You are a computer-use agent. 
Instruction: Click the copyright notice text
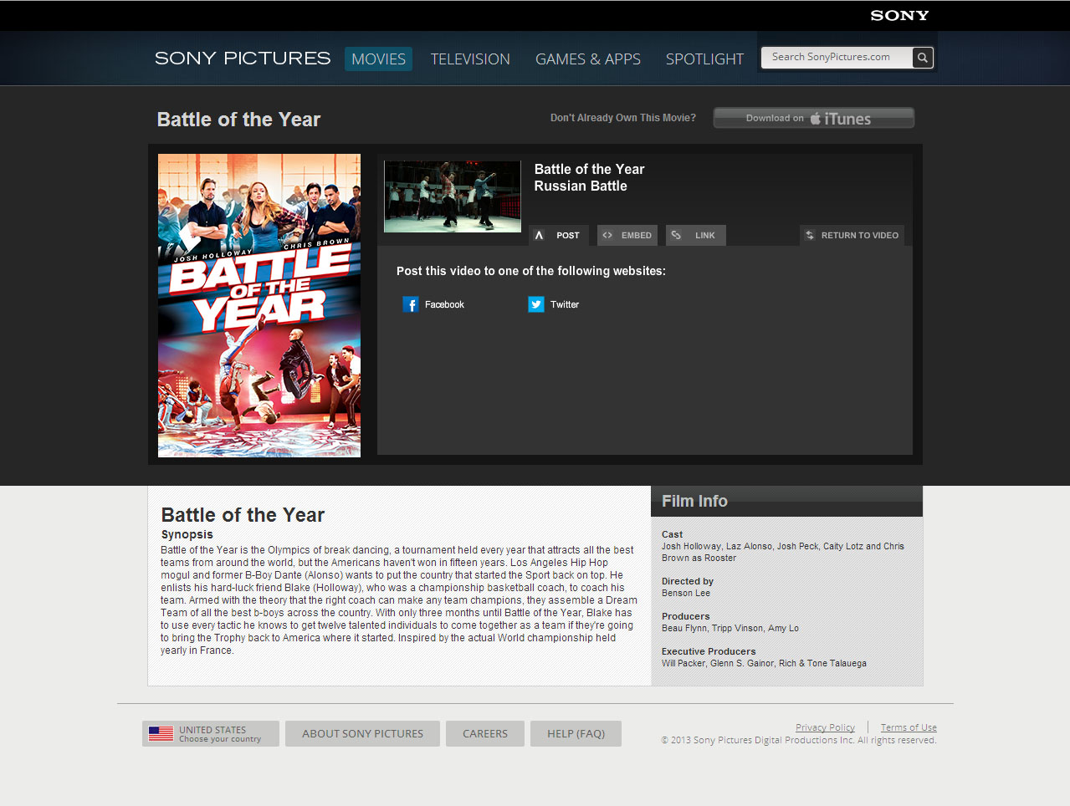click(799, 740)
